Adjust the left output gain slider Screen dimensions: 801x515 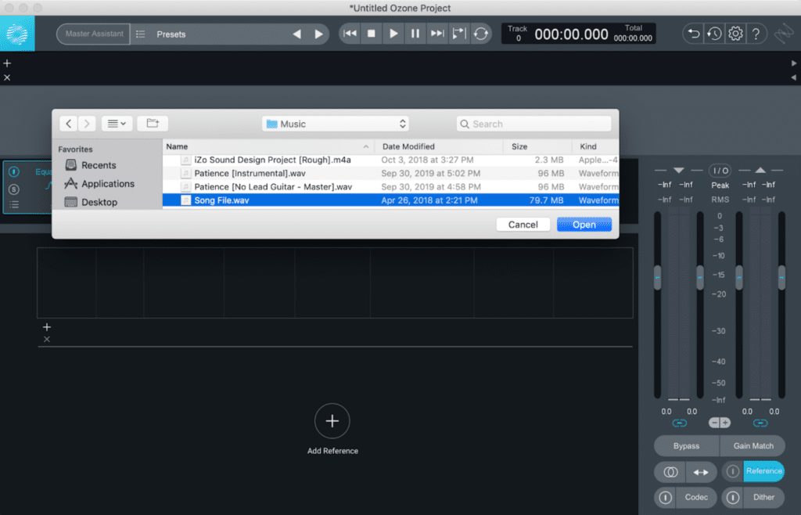[739, 277]
